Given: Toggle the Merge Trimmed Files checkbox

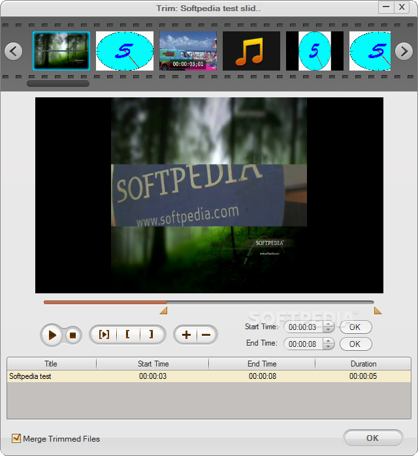Looking at the screenshot, I should tap(16, 438).
